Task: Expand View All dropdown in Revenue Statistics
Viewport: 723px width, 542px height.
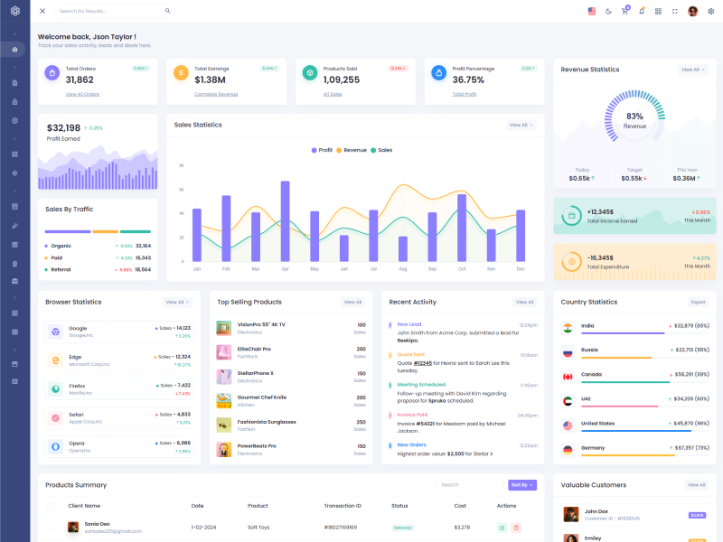Action: coord(693,70)
